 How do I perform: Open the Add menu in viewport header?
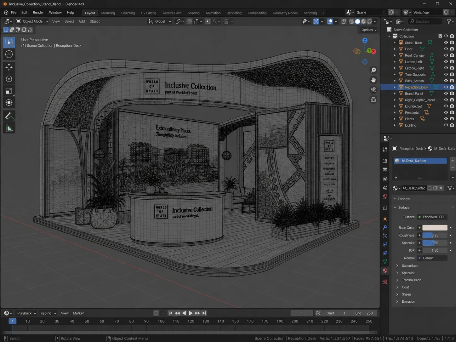tap(82, 21)
